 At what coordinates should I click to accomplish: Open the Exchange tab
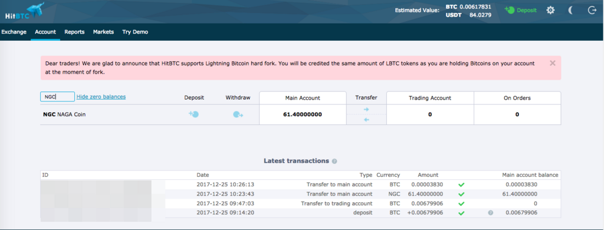pyautogui.click(x=14, y=32)
